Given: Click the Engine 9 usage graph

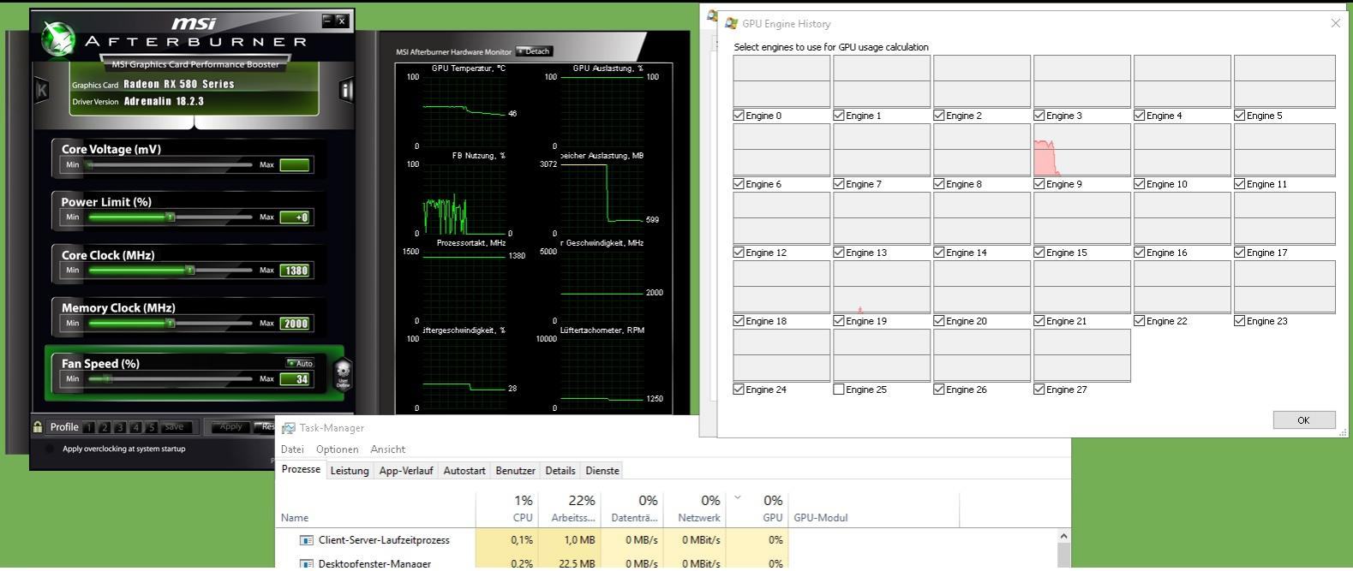Looking at the screenshot, I should [x=1082, y=150].
